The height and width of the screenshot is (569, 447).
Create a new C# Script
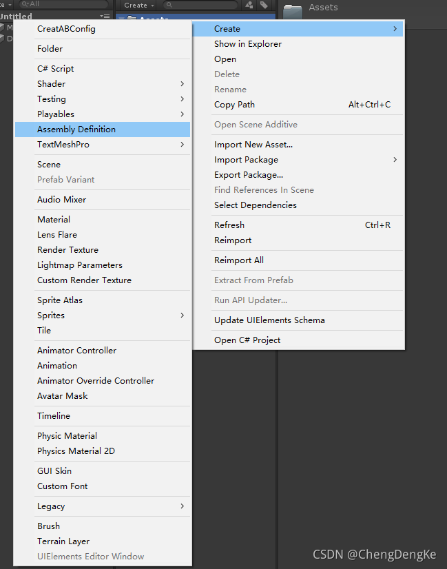[x=103, y=69]
